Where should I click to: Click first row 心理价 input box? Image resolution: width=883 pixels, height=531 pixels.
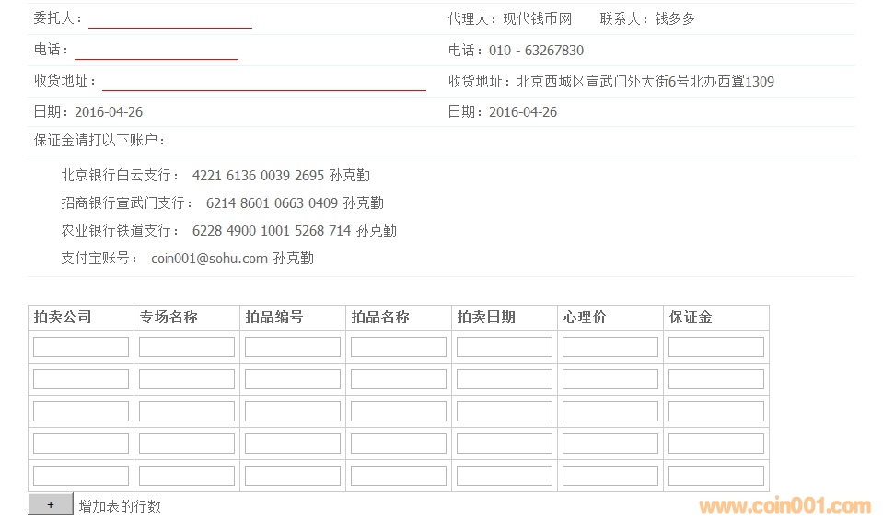(x=610, y=347)
